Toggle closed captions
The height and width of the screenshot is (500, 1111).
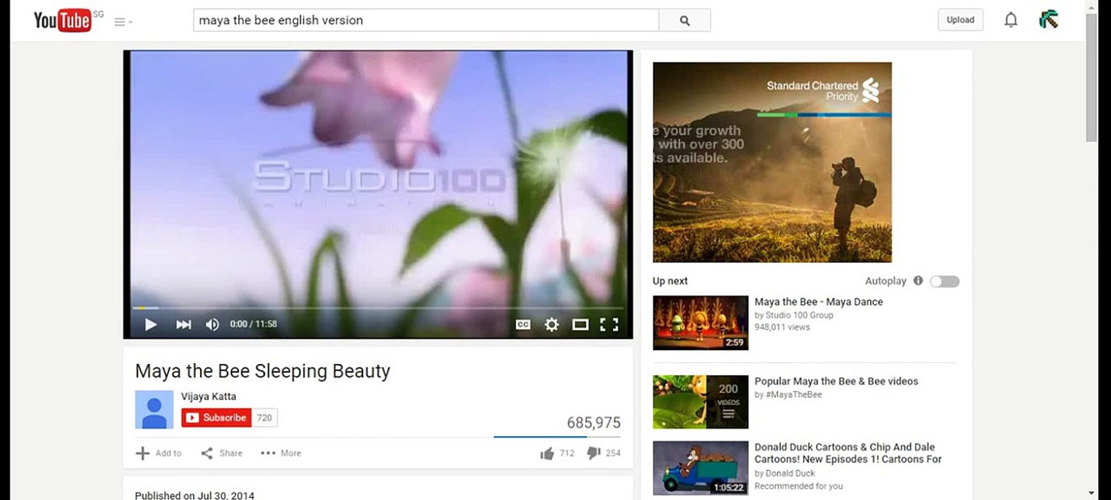tap(523, 324)
